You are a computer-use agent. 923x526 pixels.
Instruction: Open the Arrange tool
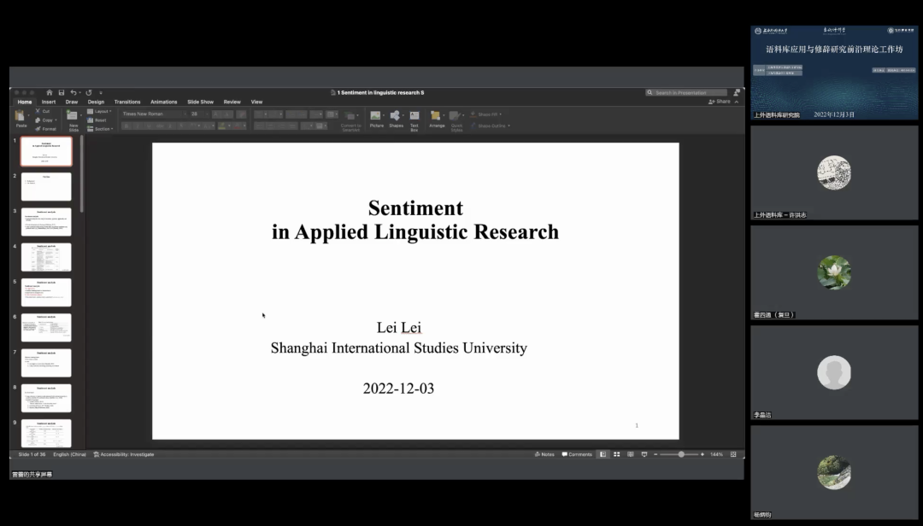(437, 118)
